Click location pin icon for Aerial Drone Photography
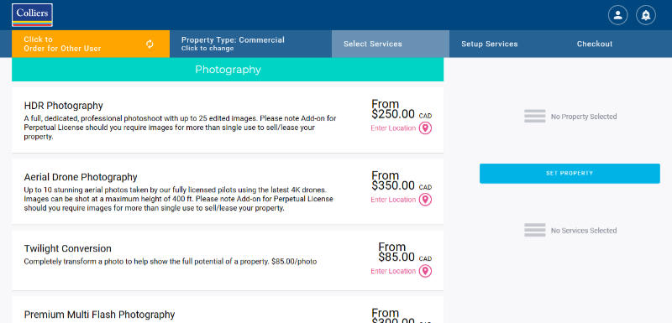Screen dimensions: 672x323 pyautogui.click(x=425, y=200)
